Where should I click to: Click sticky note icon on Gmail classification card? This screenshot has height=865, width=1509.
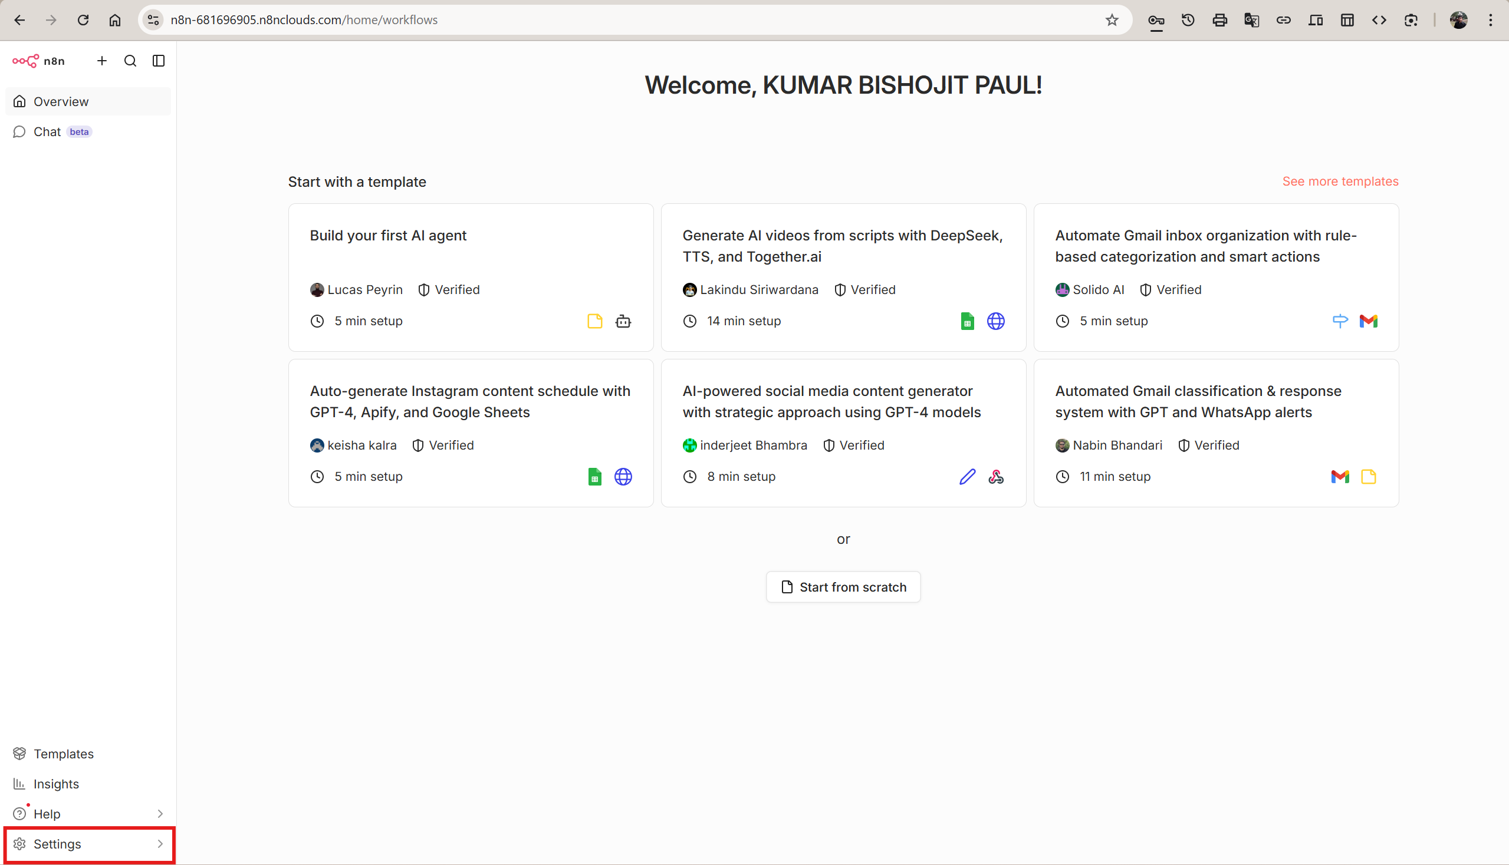click(1369, 477)
